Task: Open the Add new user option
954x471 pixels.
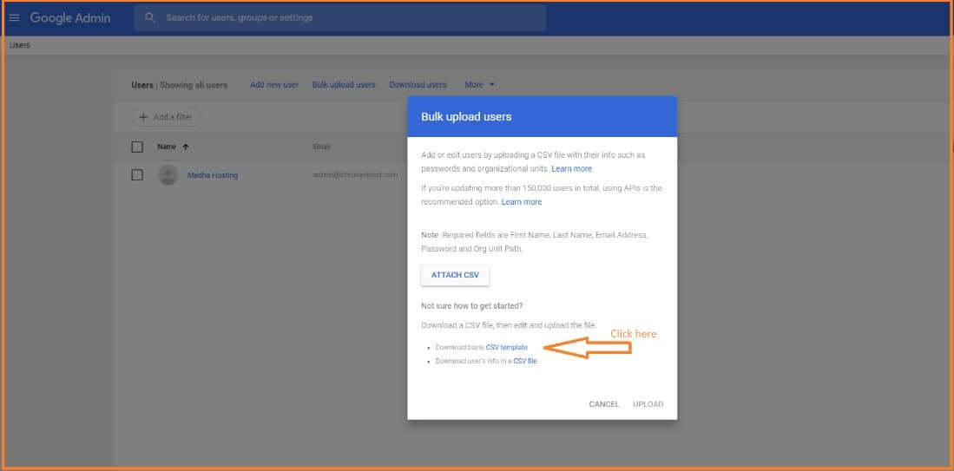Action: click(274, 85)
